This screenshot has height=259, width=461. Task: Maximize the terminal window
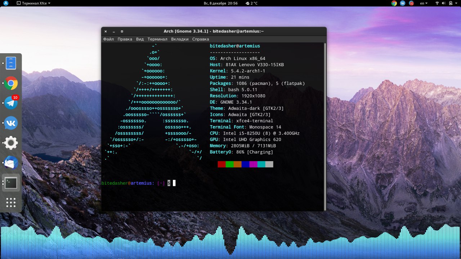pyautogui.click(x=122, y=31)
